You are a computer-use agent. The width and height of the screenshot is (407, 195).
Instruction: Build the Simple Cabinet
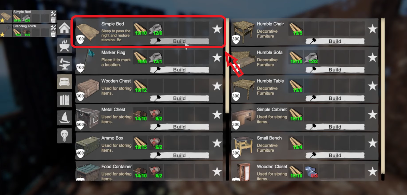tap(335, 127)
